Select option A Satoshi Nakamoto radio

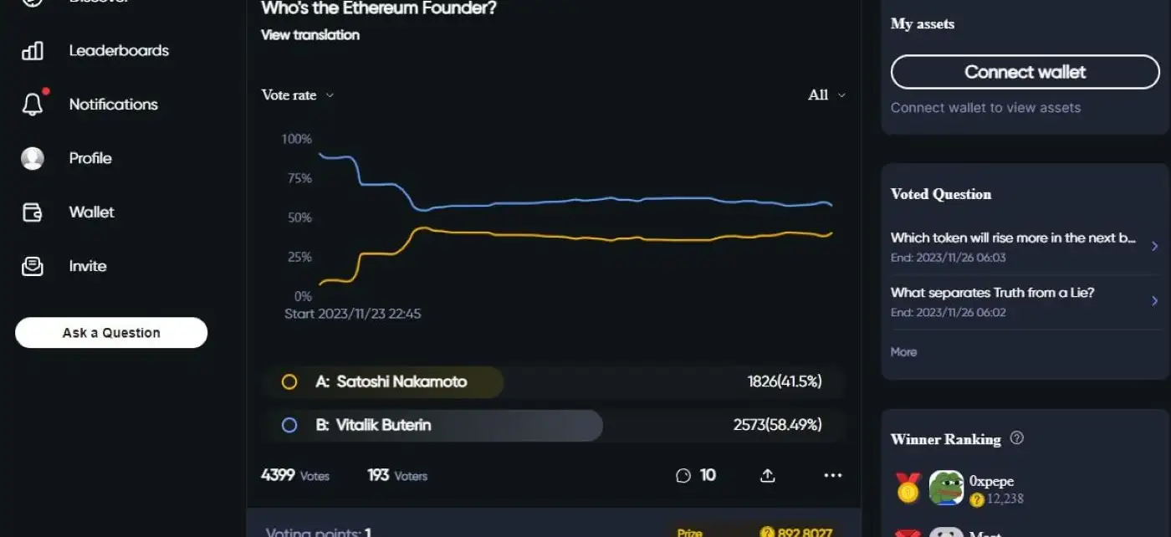pyautogui.click(x=289, y=382)
